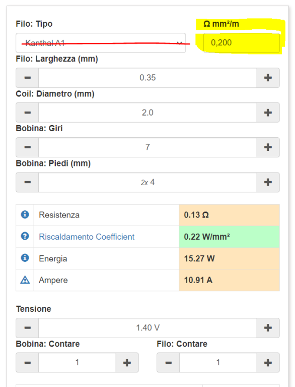Click the Ω mm²/m resistivity field
295x387 pixels.
(x=242, y=43)
